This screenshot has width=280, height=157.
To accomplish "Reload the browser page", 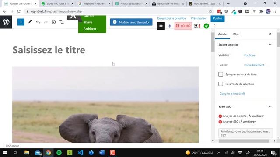I will pos(19,11).
